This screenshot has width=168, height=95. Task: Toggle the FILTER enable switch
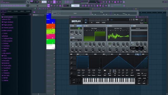[132, 26]
